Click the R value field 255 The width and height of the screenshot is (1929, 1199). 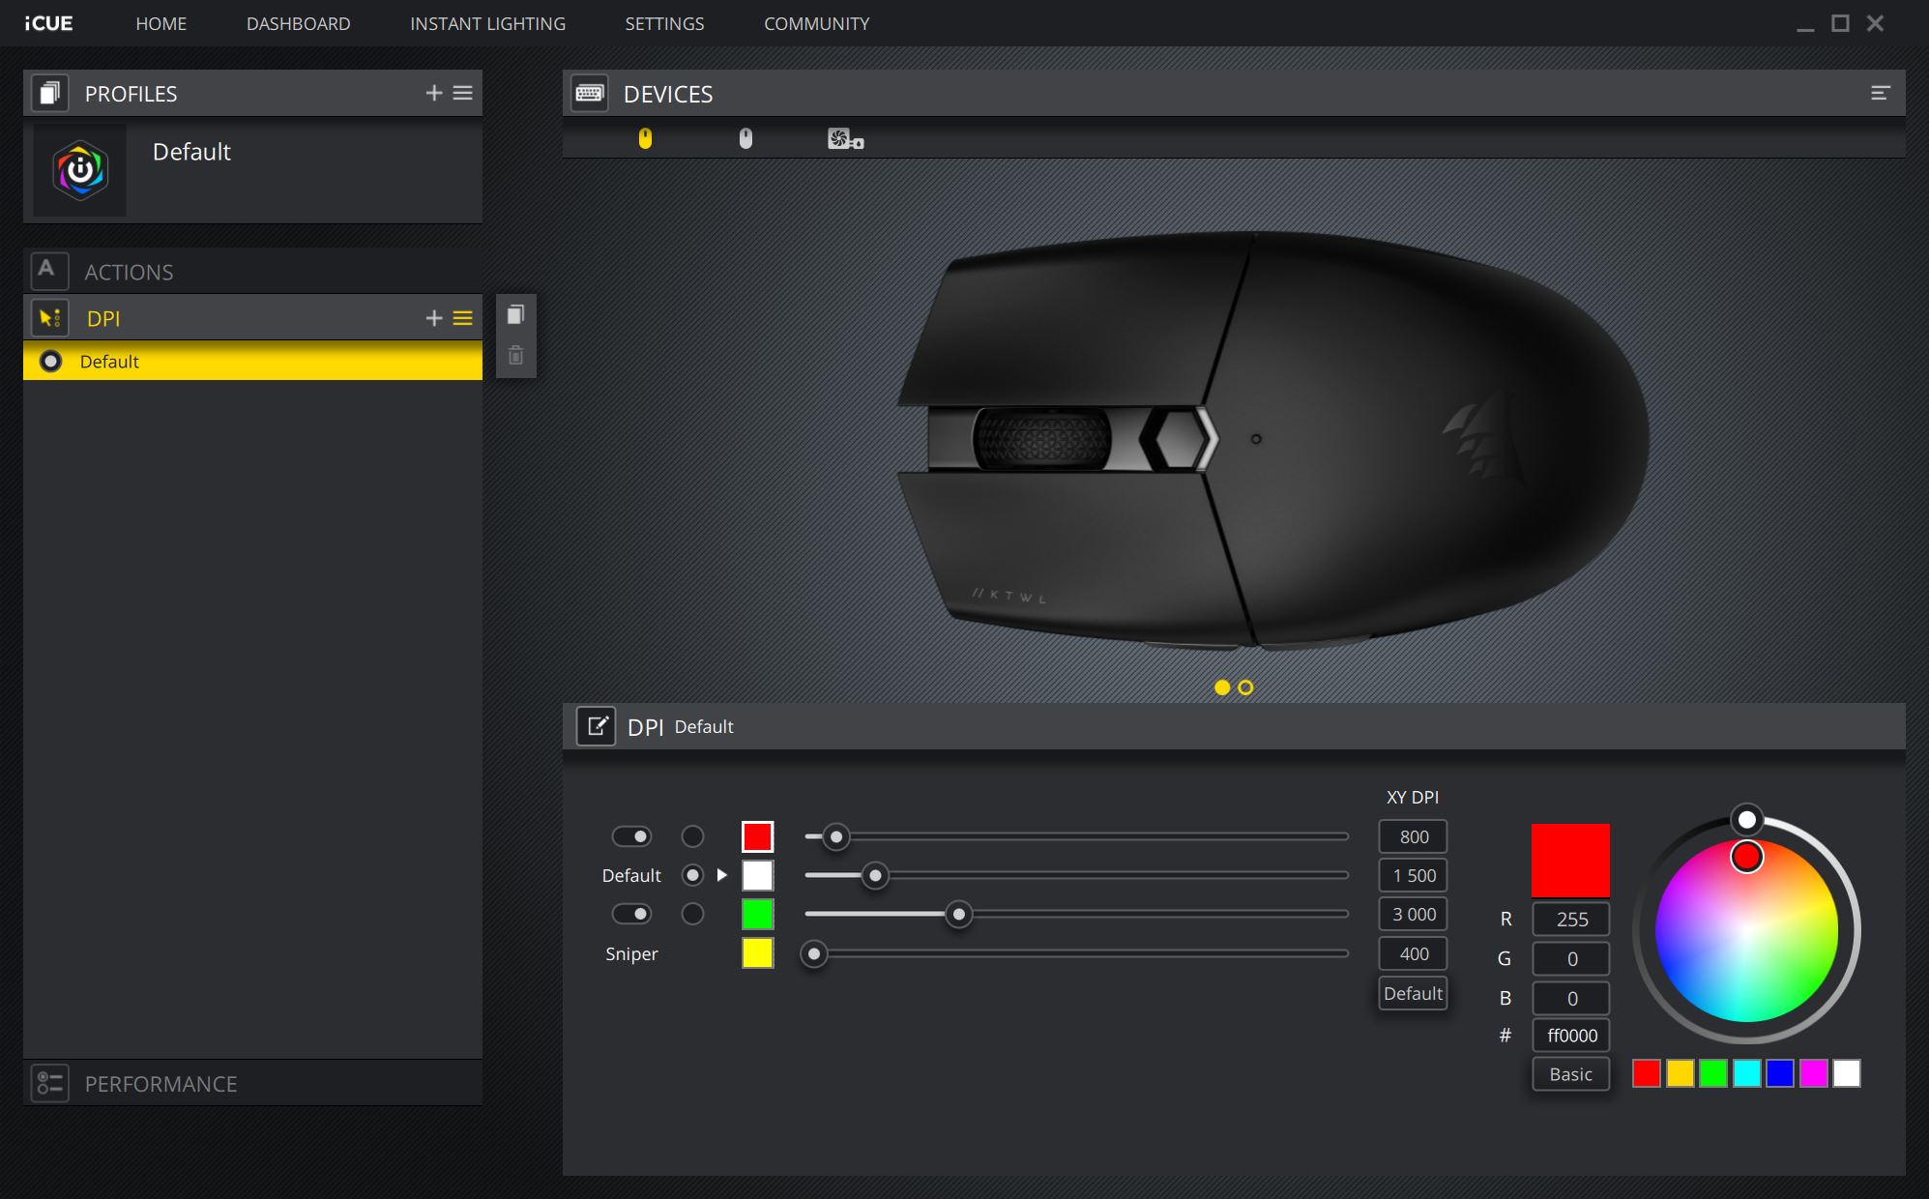pyautogui.click(x=1571, y=919)
